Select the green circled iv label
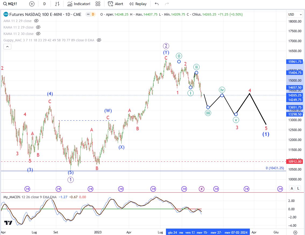This screenshot has width=305, height=235. [222, 90]
